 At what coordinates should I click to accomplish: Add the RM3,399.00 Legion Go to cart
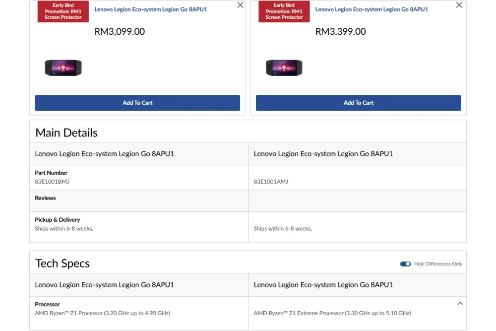pos(359,103)
